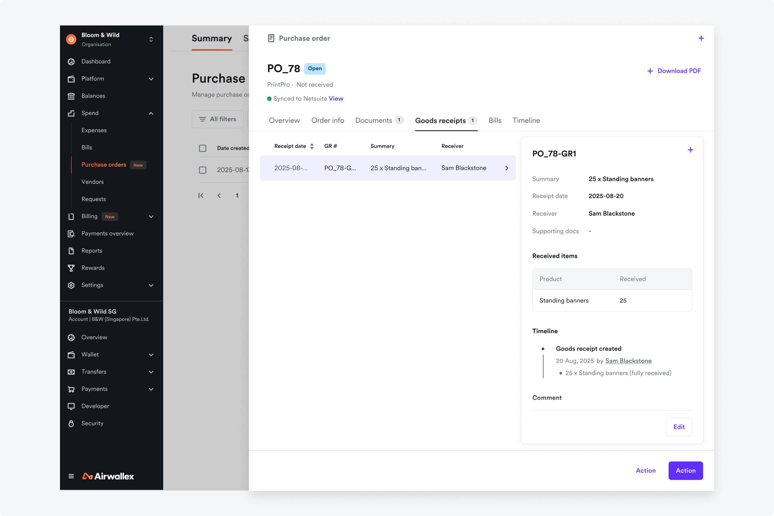This screenshot has width=774, height=516.
Task: View the Netsuite sync details
Action: click(336, 98)
